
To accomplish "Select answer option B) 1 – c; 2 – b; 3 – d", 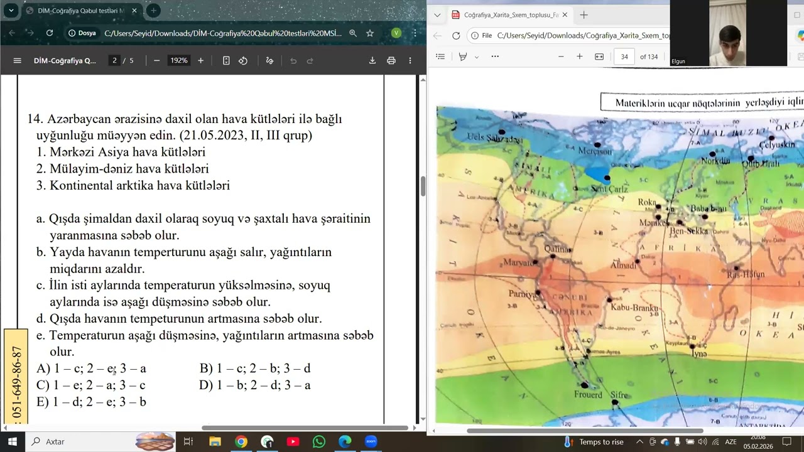I will coord(255,369).
